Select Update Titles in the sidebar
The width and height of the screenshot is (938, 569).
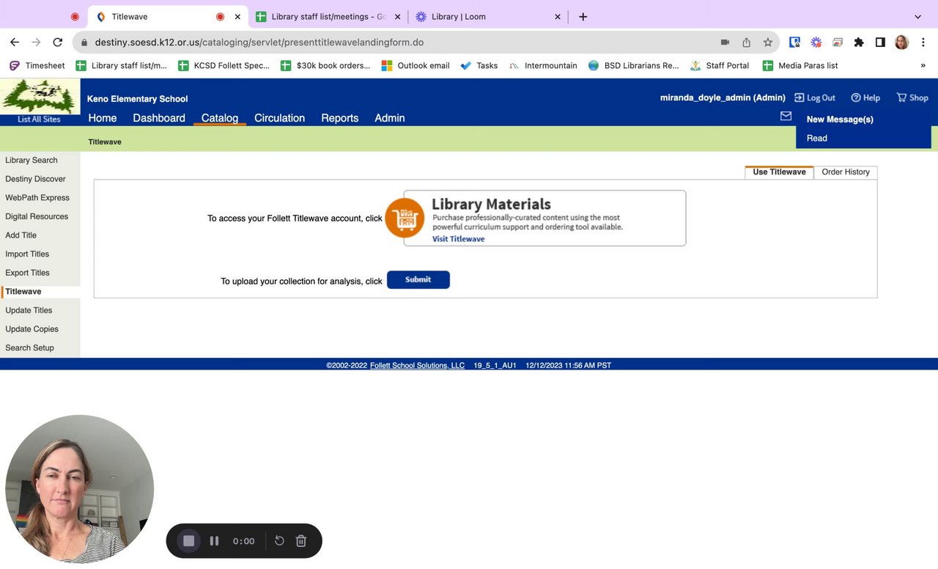click(29, 310)
